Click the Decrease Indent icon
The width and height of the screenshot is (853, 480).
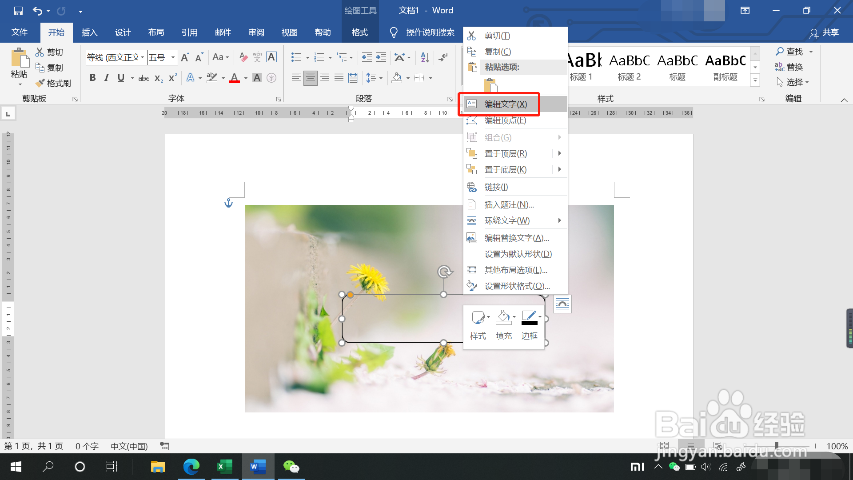pos(367,57)
